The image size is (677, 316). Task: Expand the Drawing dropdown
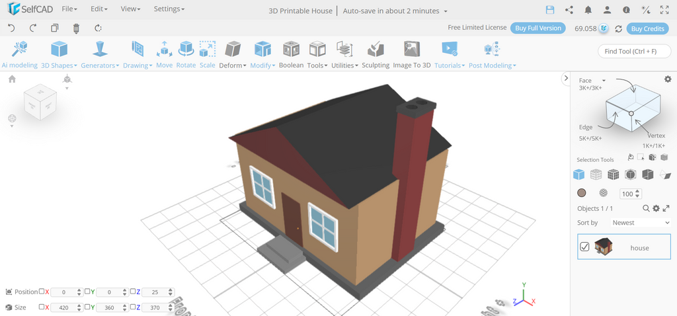click(138, 55)
